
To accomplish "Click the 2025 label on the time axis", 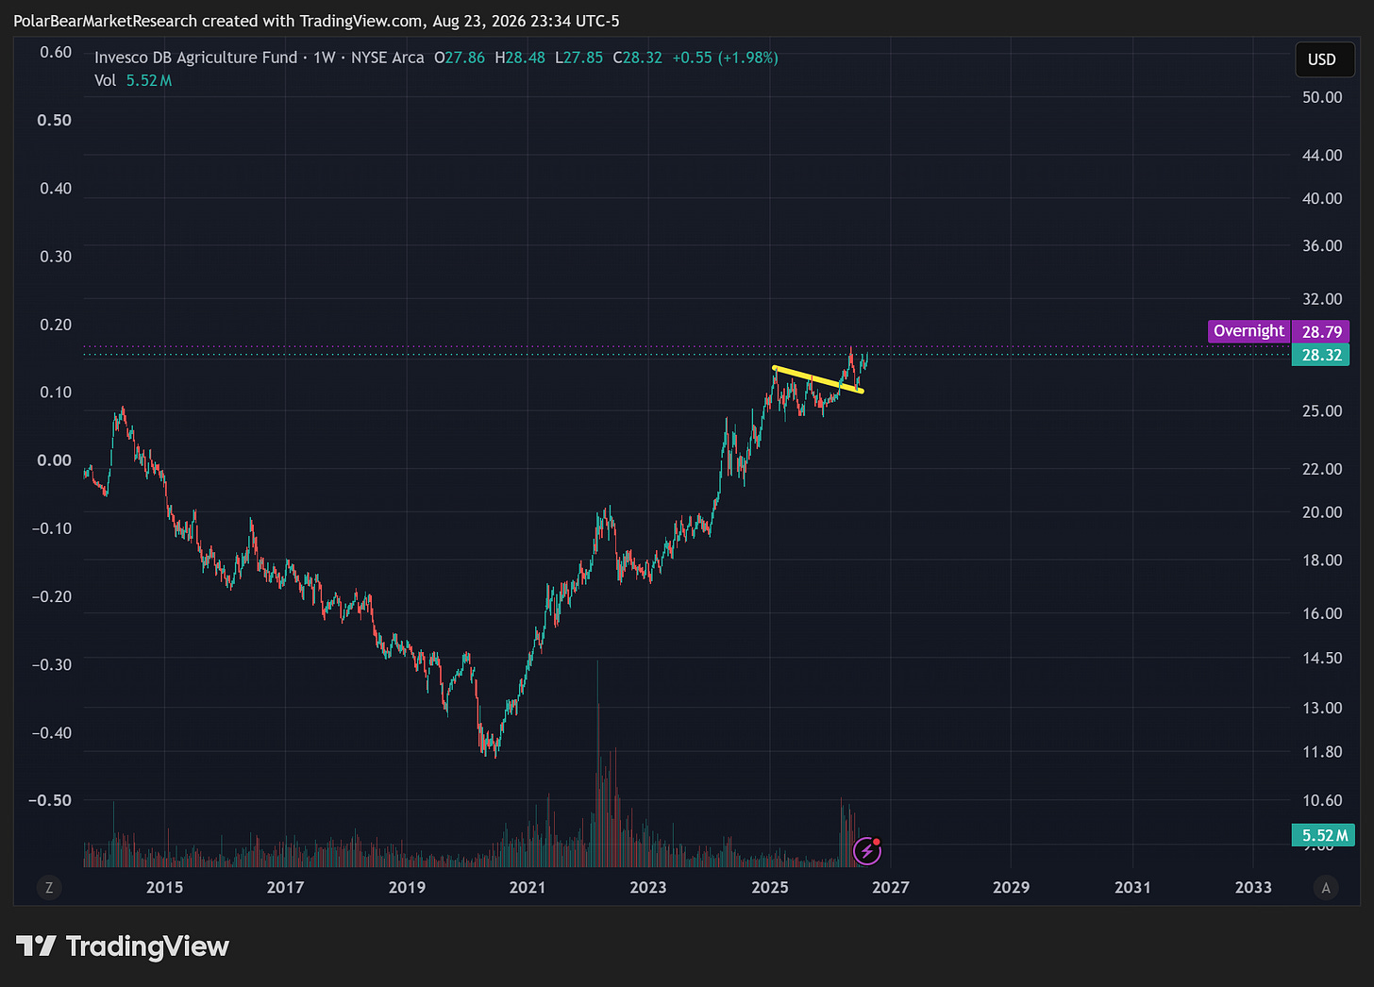I will pos(770,887).
